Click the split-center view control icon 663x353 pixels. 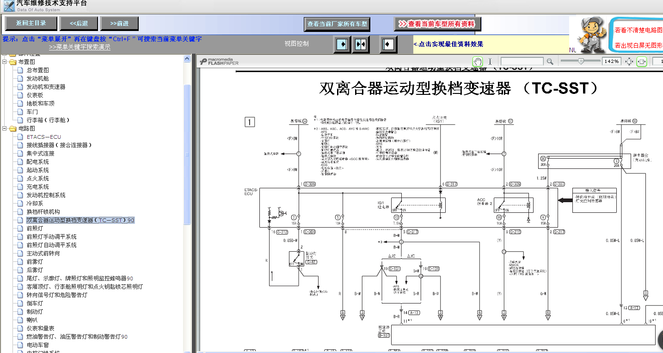click(361, 44)
